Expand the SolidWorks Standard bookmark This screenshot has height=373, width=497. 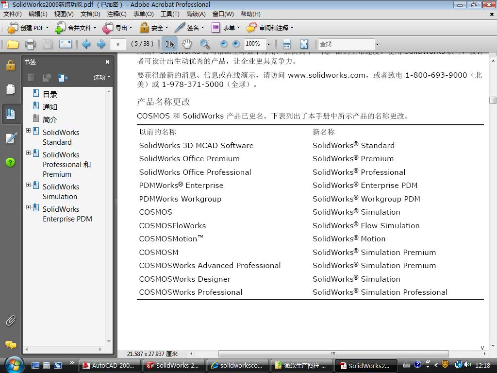[28, 130]
